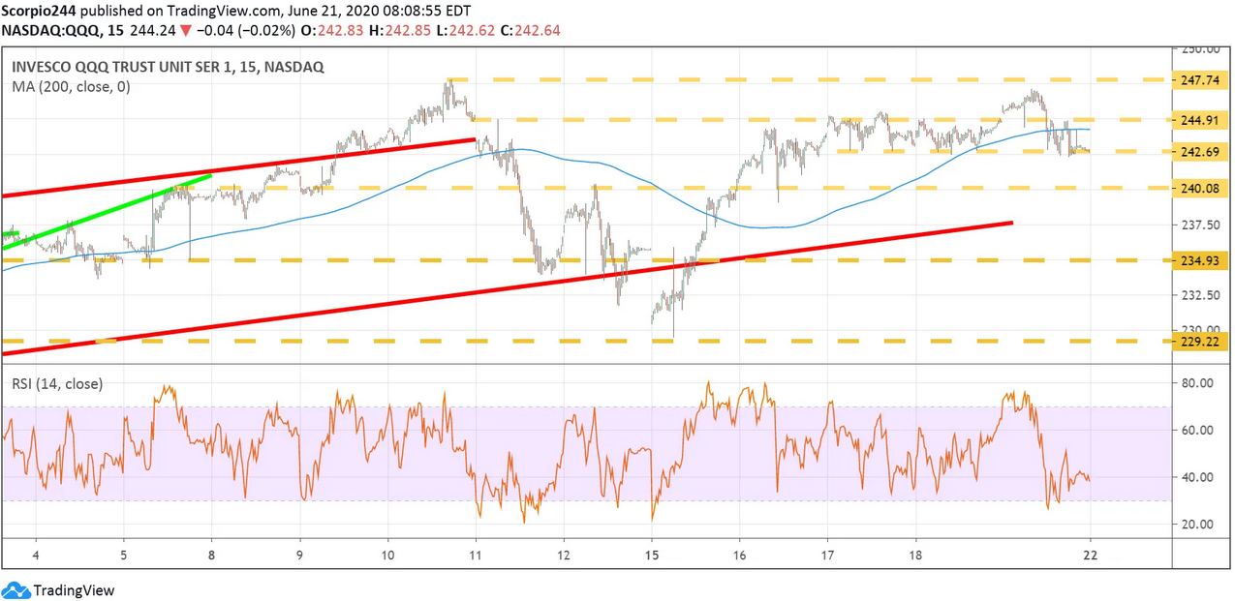Click the 60.00 RSI axis value

(x=1198, y=431)
